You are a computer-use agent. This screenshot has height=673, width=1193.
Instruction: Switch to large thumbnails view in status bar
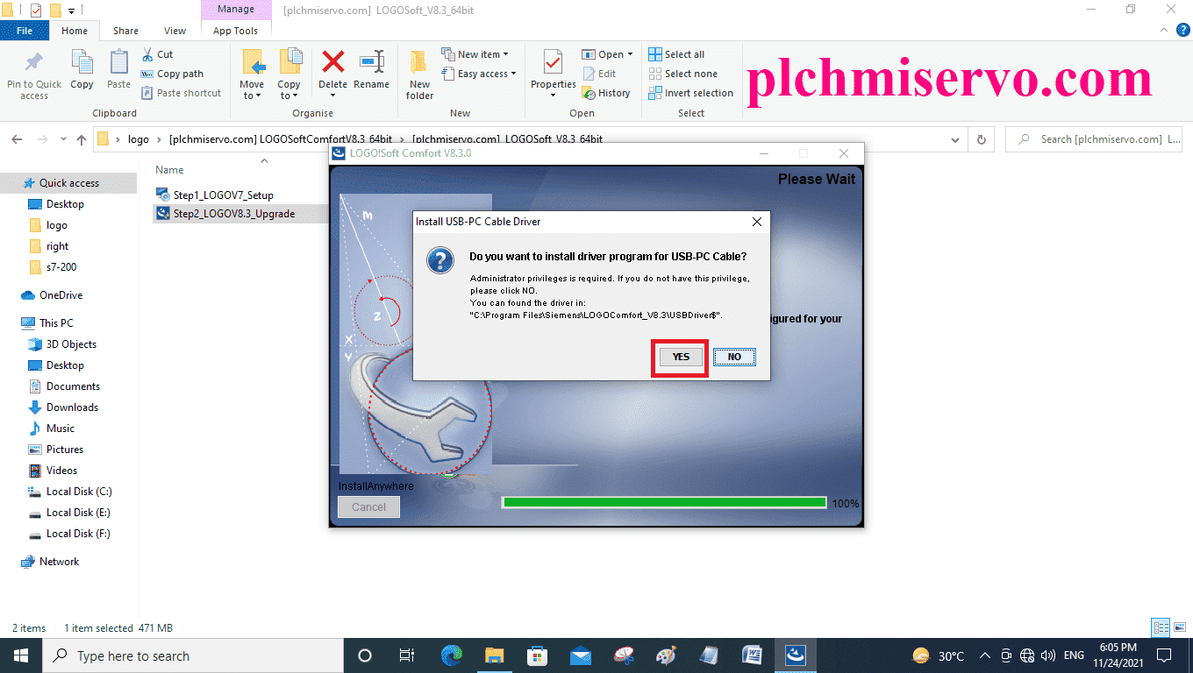(x=1180, y=627)
